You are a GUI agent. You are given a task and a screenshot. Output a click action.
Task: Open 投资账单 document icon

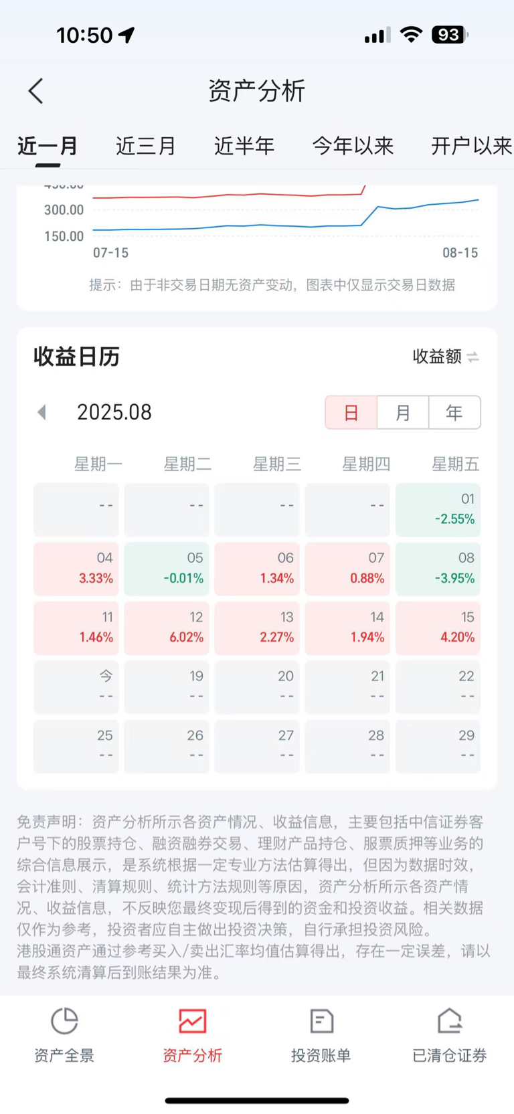point(321,1021)
